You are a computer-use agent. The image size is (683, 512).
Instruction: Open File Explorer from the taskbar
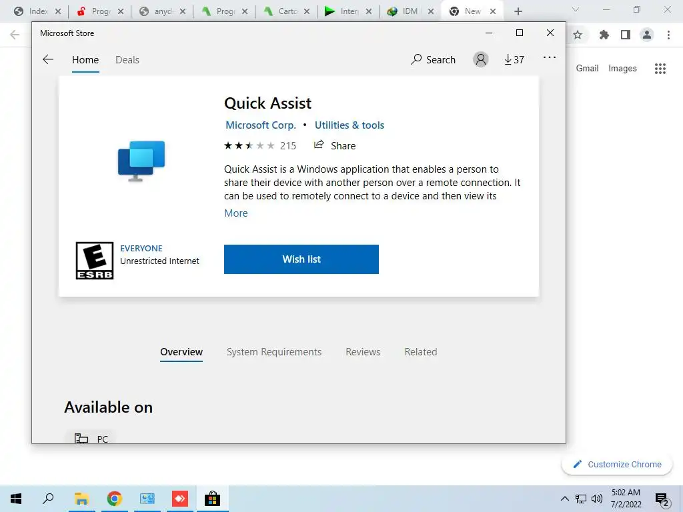click(81, 499)
